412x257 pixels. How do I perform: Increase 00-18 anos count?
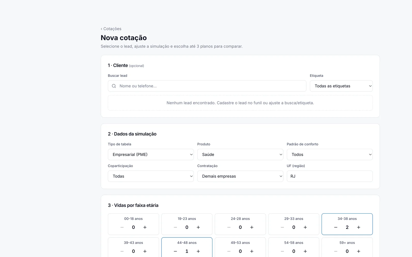tap(145, 227)
